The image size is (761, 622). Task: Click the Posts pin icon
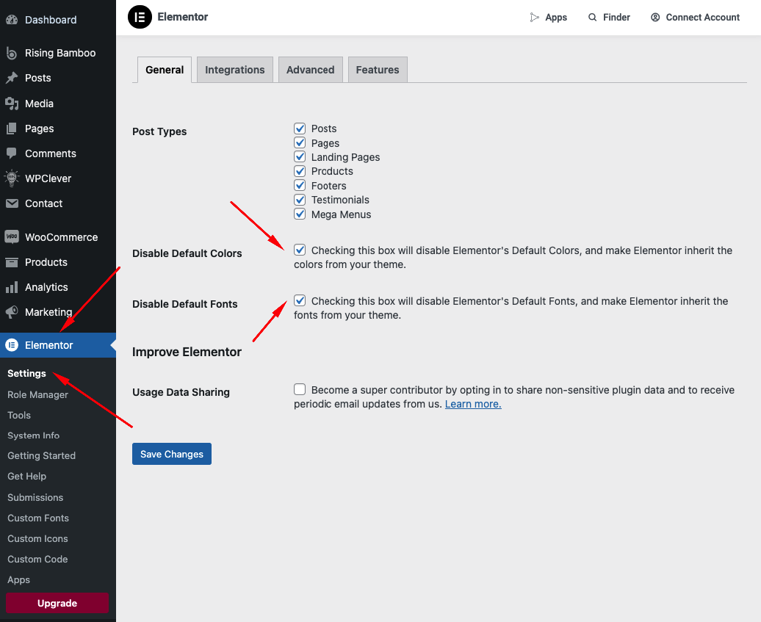point(12,78)
